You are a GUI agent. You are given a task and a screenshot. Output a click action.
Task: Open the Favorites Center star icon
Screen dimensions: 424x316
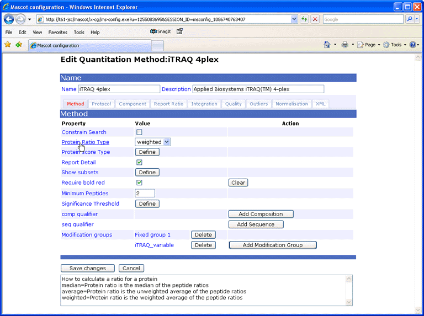click(x=8, y=45)
